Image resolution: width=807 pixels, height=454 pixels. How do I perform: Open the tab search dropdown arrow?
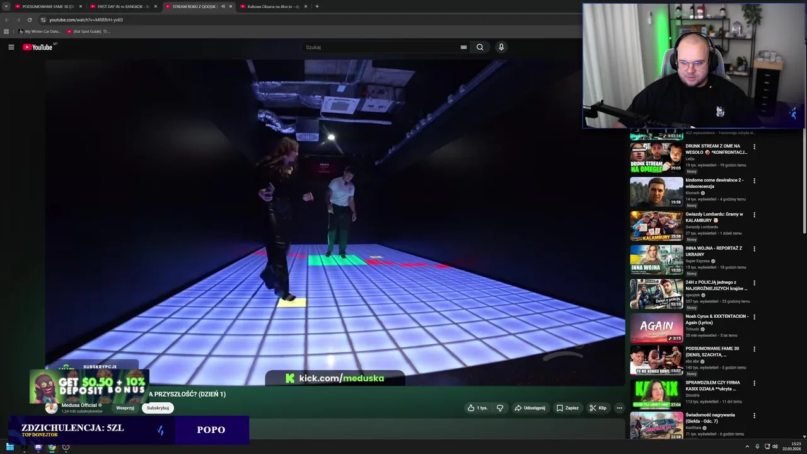point(6,6)
